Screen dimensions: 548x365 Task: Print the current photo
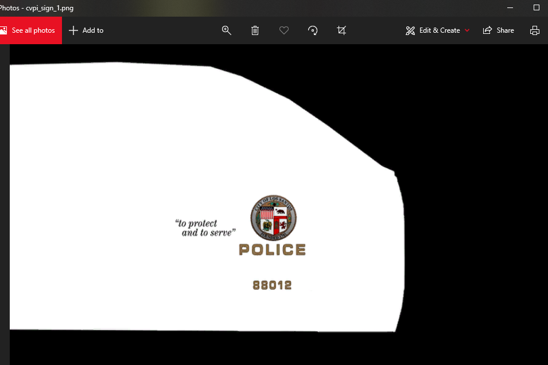tap(534, 30)
